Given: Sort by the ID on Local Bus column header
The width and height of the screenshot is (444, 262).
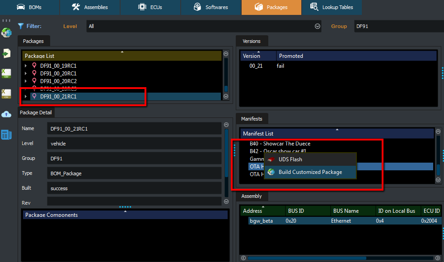Looking at the screenshot, I should click(x=398, y=211).
